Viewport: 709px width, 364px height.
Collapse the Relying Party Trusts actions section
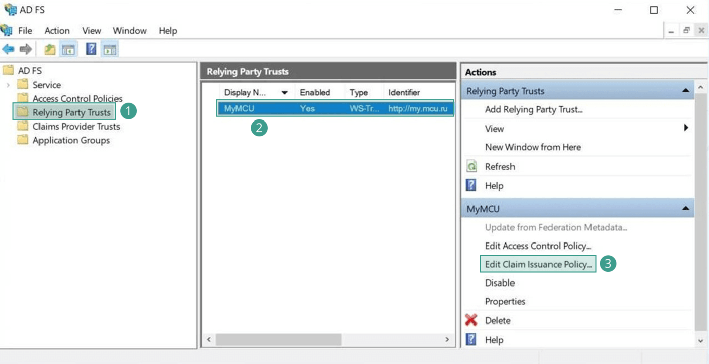point(685,91)
